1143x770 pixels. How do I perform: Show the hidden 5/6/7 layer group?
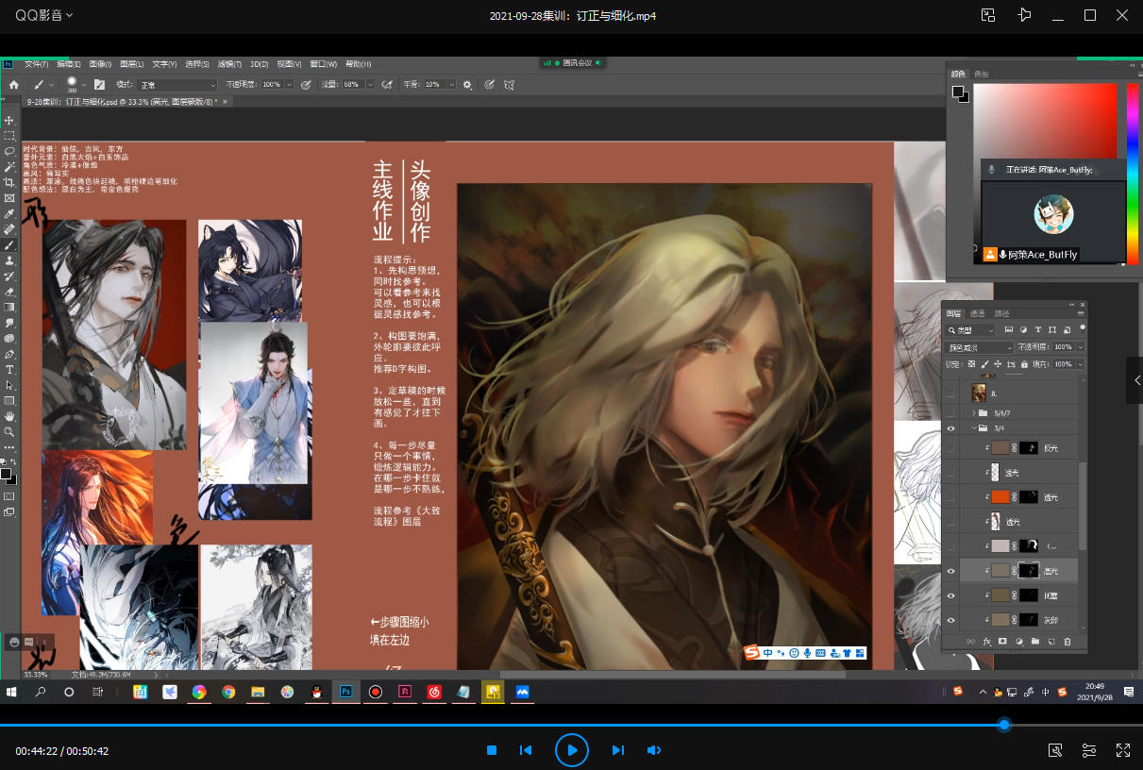[x=950, y=412]
